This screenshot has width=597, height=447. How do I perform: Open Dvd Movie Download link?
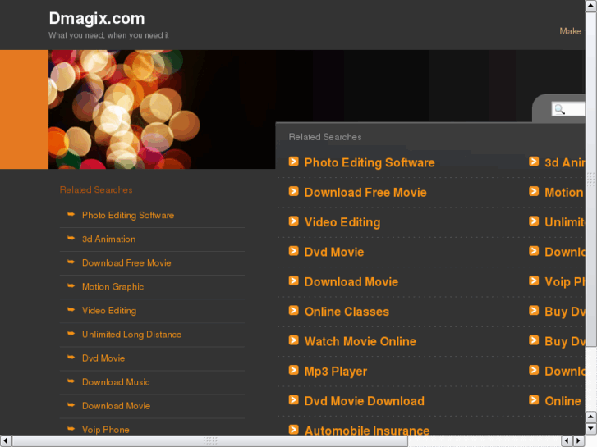coord(364,401)
